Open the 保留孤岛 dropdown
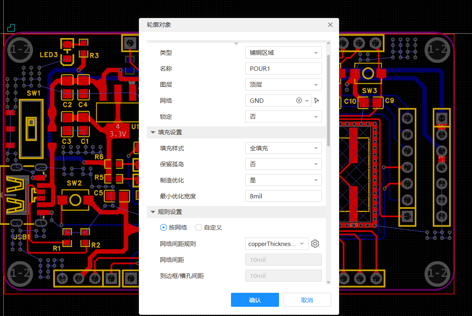472x316 pixels. tap(283, 164)
